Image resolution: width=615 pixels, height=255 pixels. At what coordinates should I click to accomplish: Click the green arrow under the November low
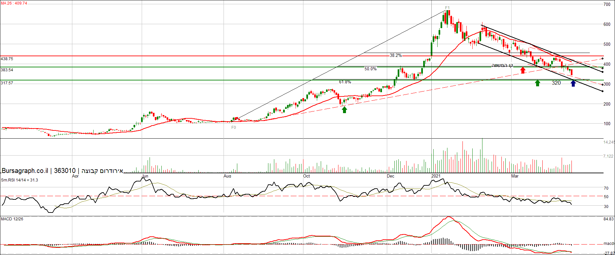click(344, 110)
